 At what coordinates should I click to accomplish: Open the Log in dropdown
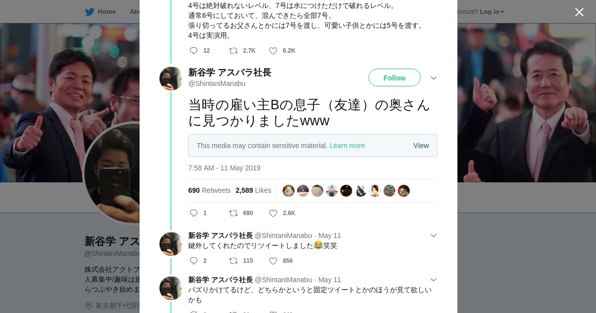tap(491, 12)
